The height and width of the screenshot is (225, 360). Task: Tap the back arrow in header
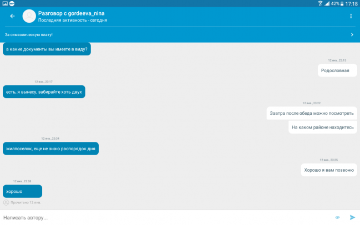[12, 16]
